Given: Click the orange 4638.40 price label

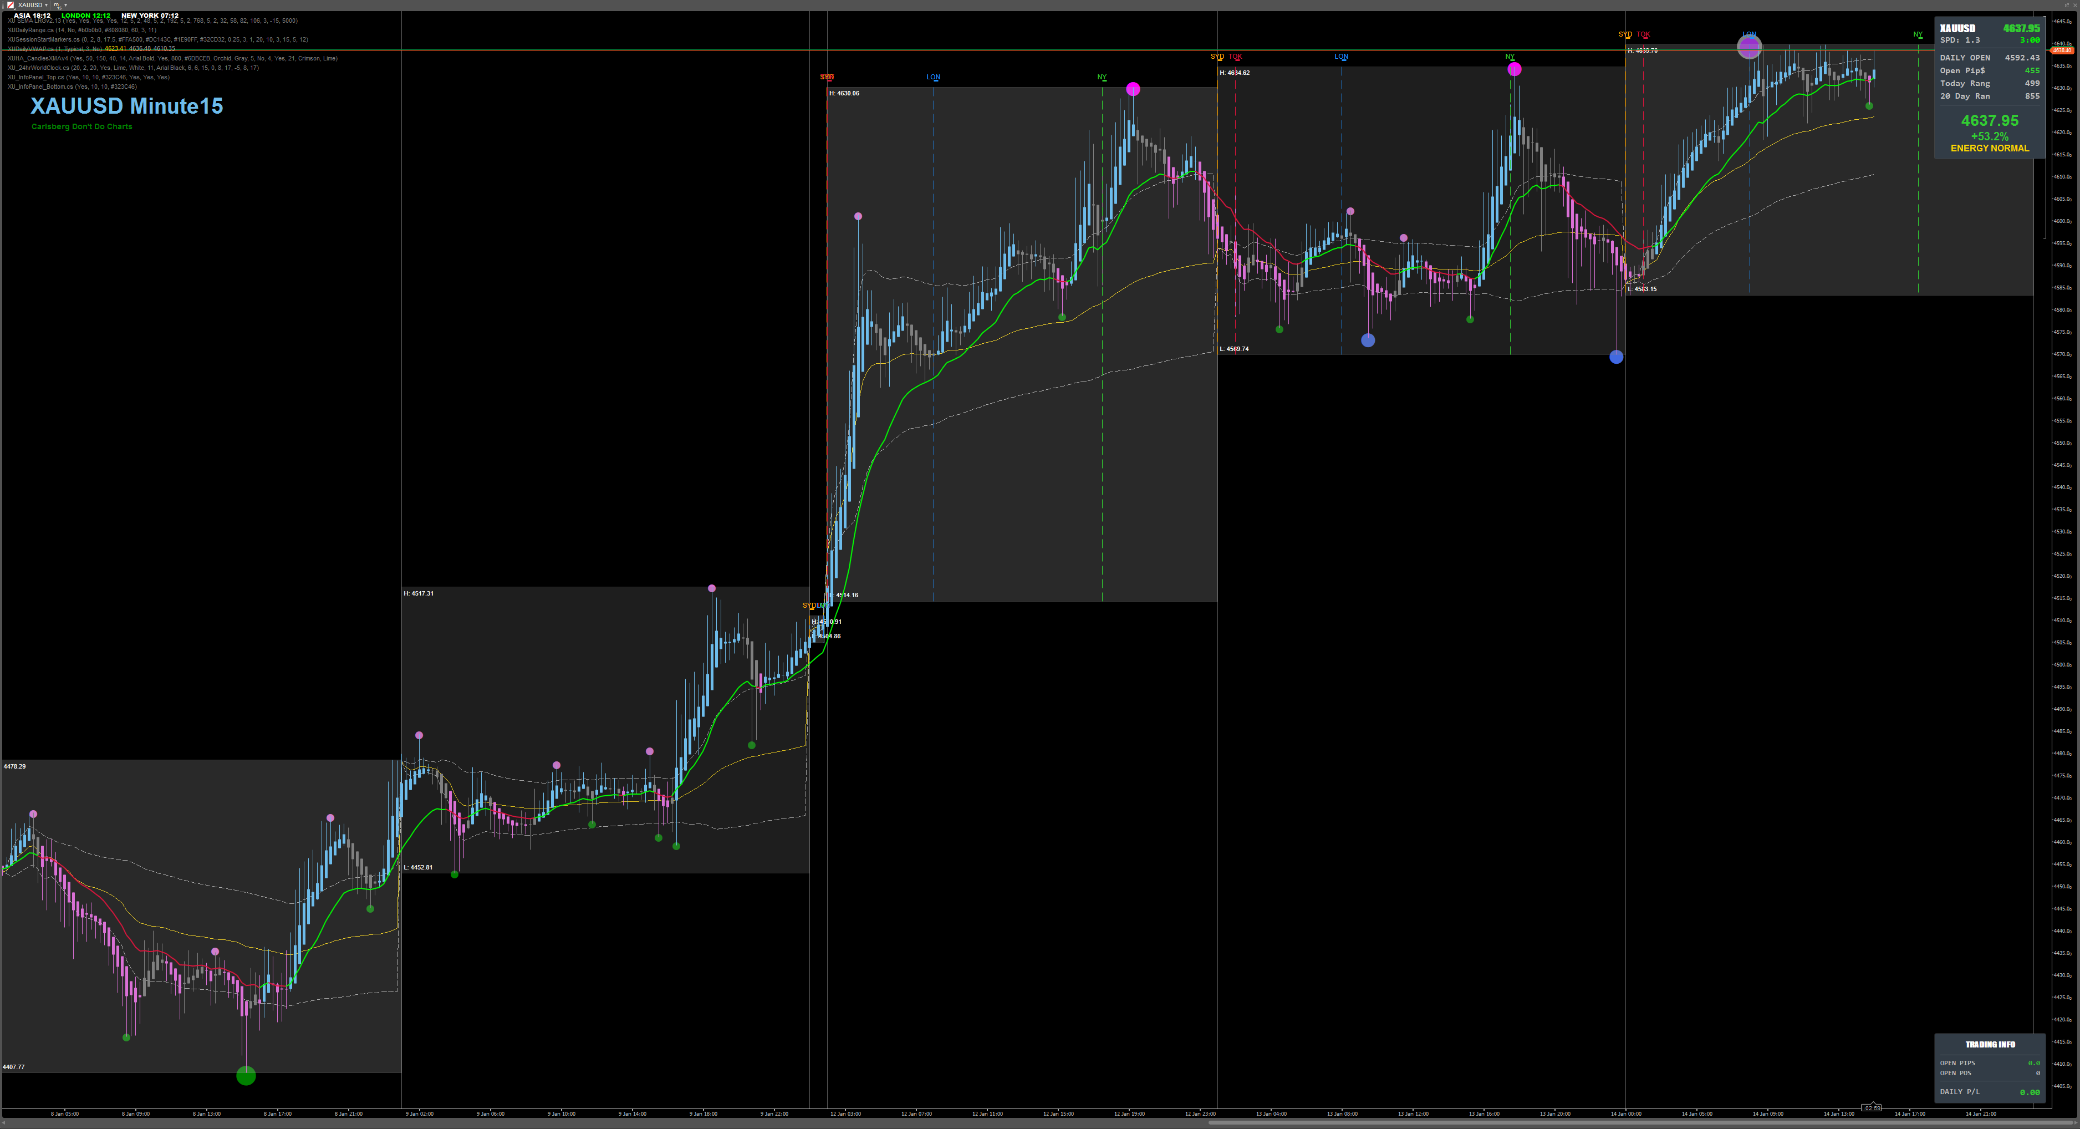Looking at the screenshot, I should click(x=2061, y=50).
